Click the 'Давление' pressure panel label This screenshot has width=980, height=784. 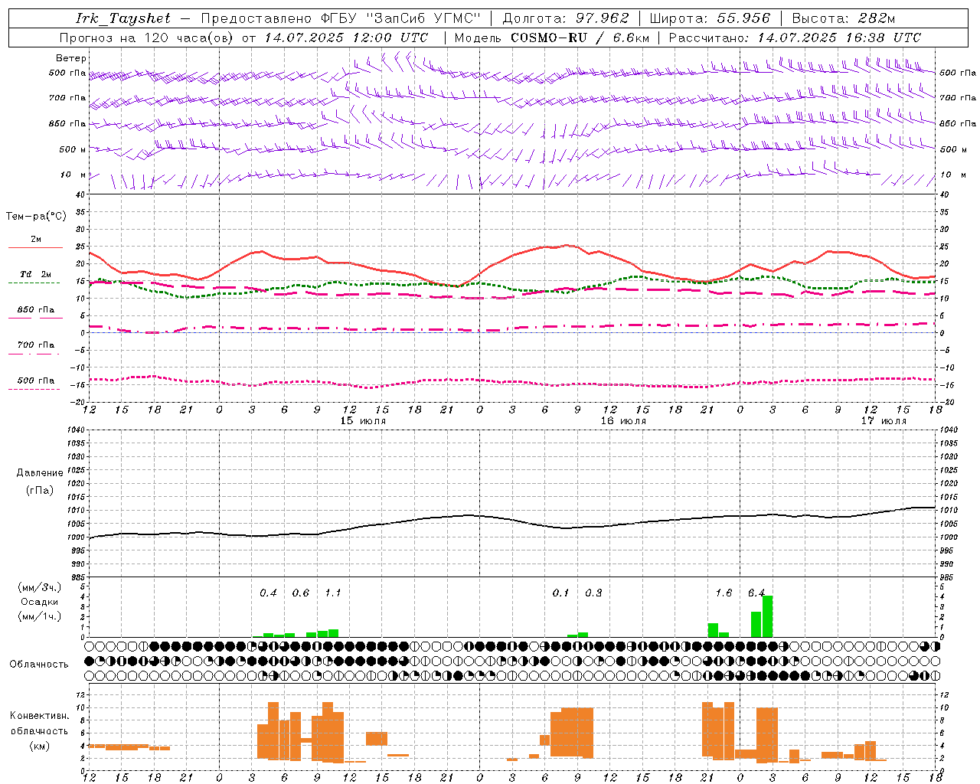(x=40, y=473)
